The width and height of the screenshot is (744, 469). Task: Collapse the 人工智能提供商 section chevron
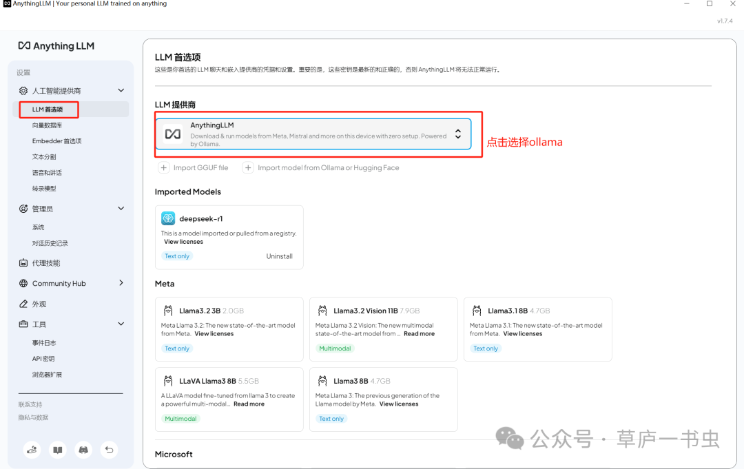pyautogui.click(x=121, y=90)
